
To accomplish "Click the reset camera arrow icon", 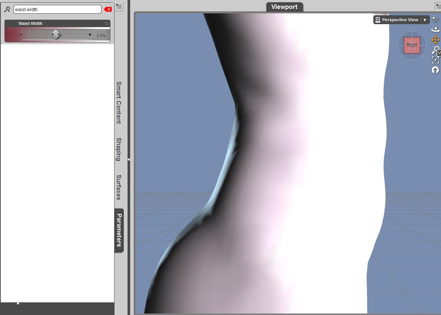I will pyautogui.click(x=435, y=70).
